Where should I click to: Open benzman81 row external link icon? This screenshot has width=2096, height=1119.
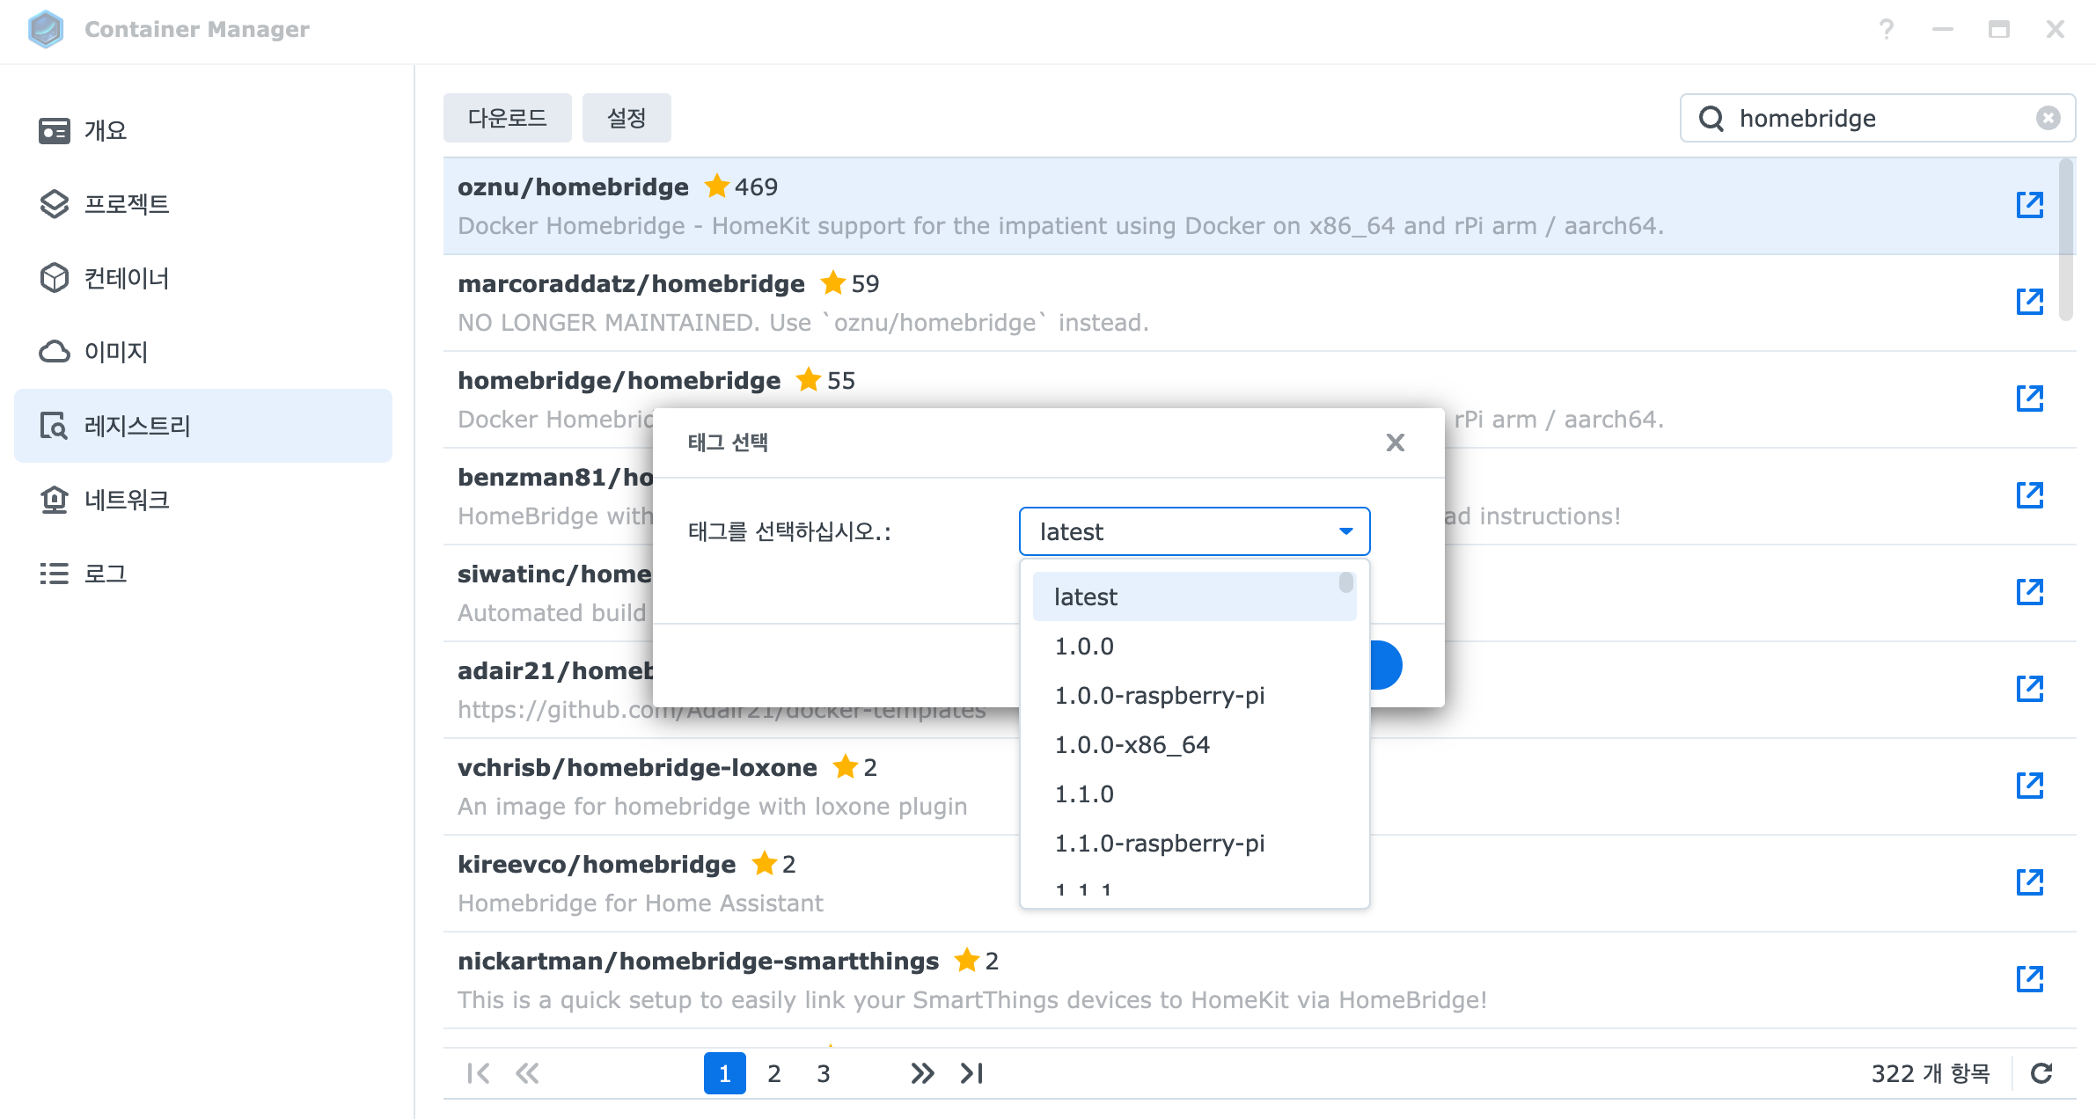click(2030, 495)
